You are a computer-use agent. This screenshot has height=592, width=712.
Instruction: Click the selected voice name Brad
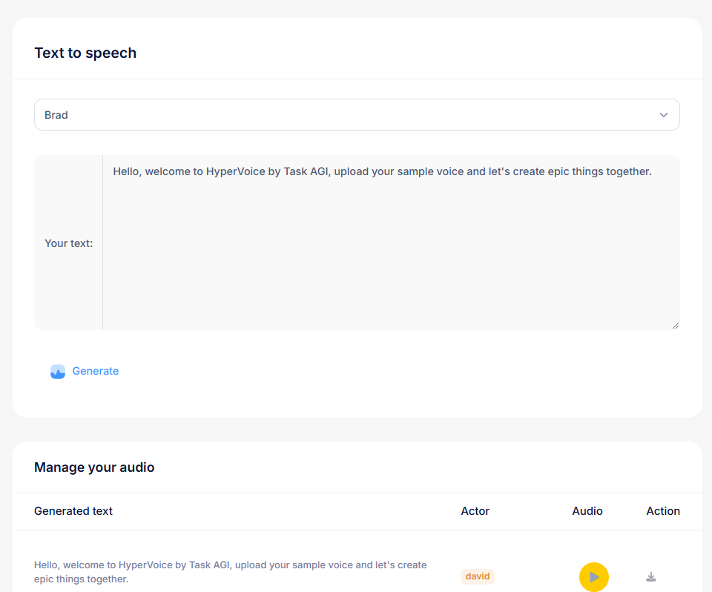pyautogui.click(x=56, y=115)
